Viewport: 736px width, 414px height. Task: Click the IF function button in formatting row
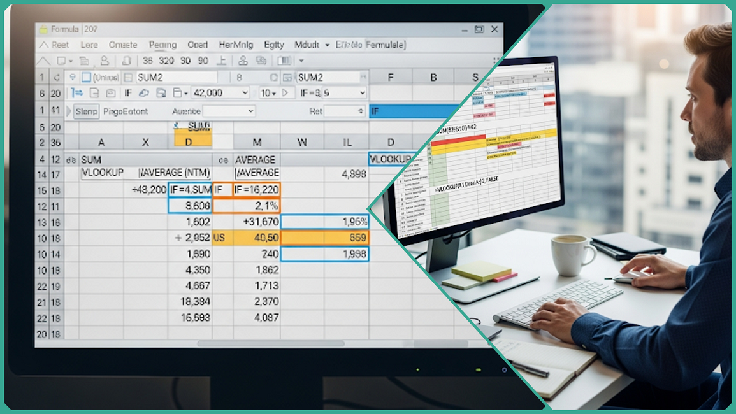(x=127, y=93)
